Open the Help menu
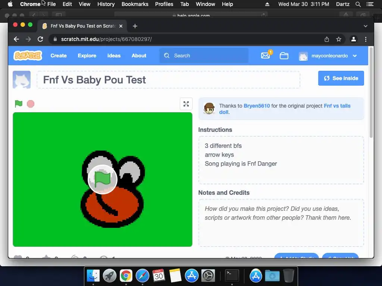This screenshot has height=286, width=382. (227, 4)
